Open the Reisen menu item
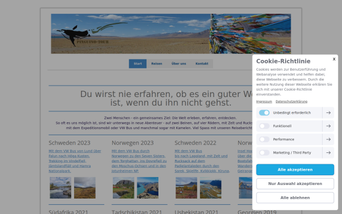Screen dimensions: 342x214 click(x=157, y=63)
